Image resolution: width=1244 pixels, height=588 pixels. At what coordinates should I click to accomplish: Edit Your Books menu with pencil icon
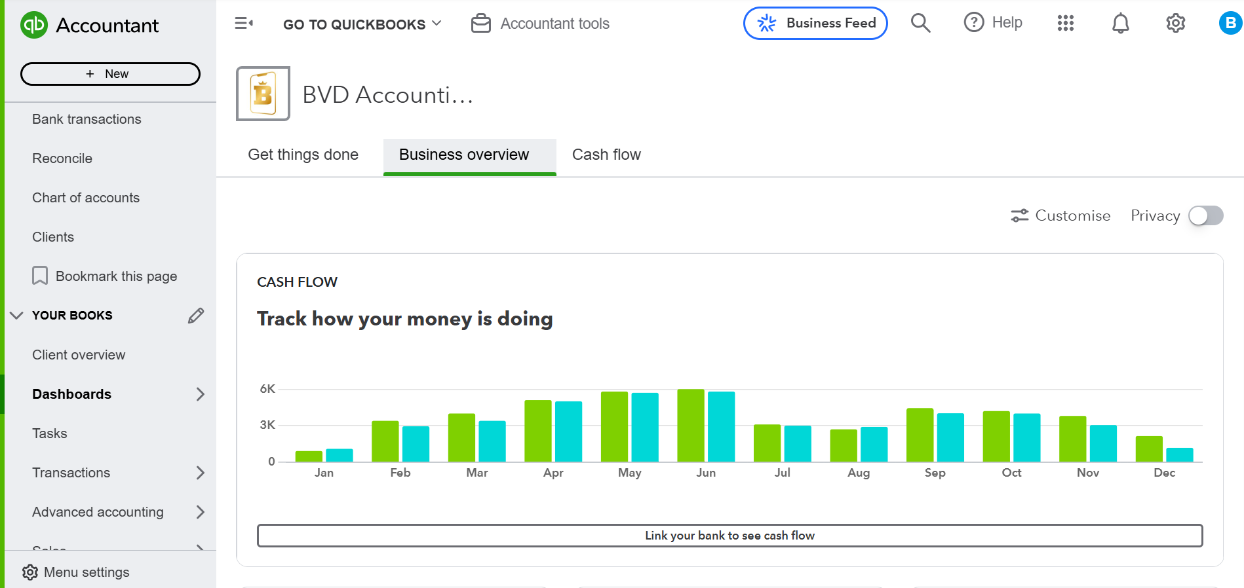[x=196, y=316]
